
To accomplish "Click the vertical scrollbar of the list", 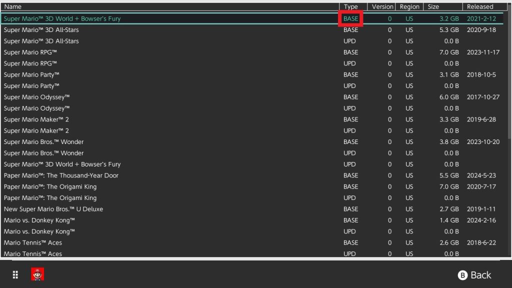I will [x=509, y=75].
